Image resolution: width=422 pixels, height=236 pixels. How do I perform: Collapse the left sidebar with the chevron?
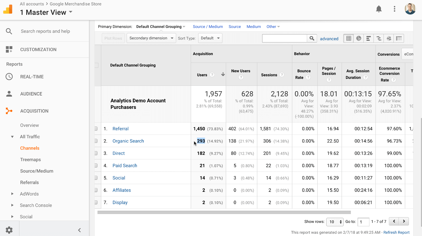click(x=80, y=230)
